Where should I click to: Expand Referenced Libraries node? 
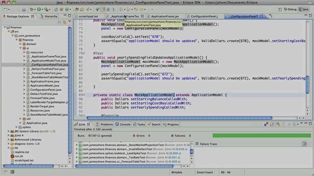coord(9,139)
